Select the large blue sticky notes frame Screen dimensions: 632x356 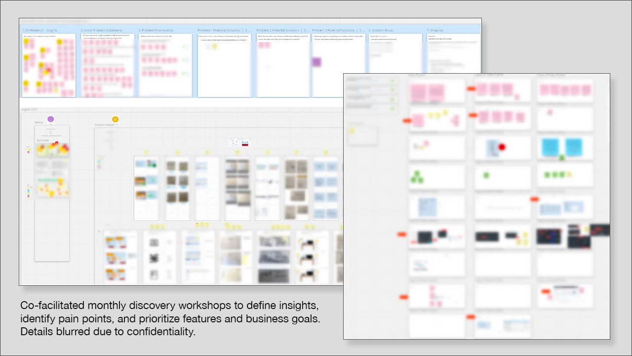565,148
